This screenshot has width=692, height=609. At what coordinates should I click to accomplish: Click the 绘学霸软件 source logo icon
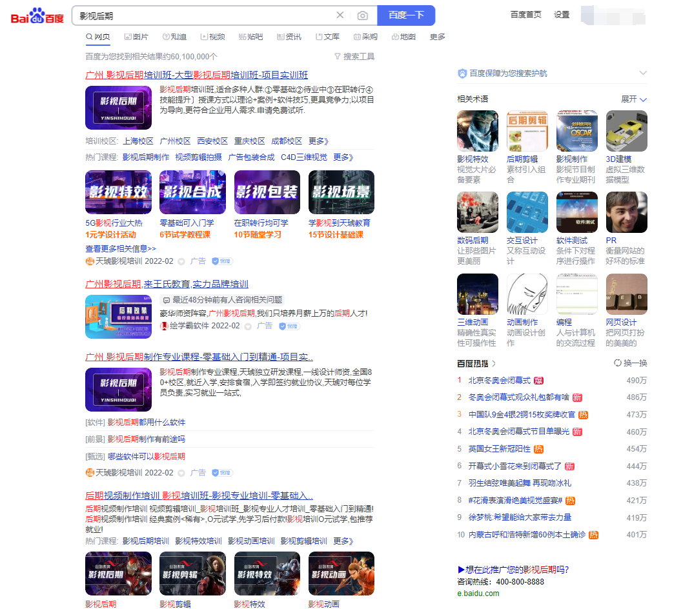164,326
